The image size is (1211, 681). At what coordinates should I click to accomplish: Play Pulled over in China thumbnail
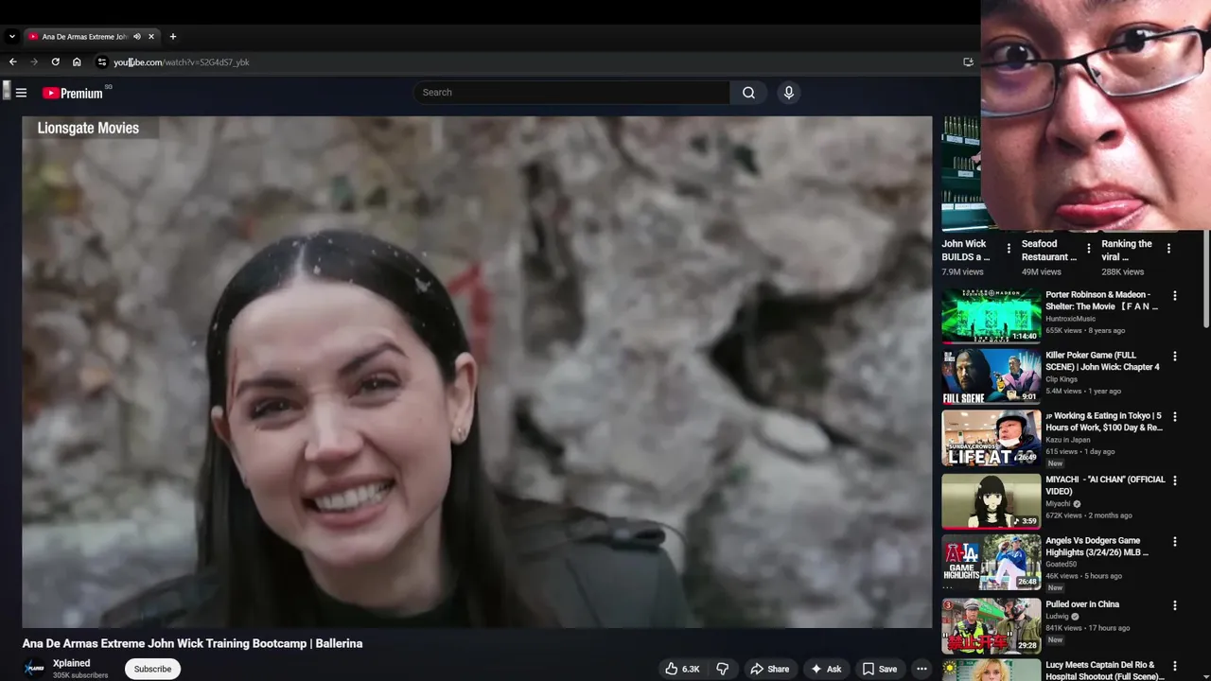[991, 625]
